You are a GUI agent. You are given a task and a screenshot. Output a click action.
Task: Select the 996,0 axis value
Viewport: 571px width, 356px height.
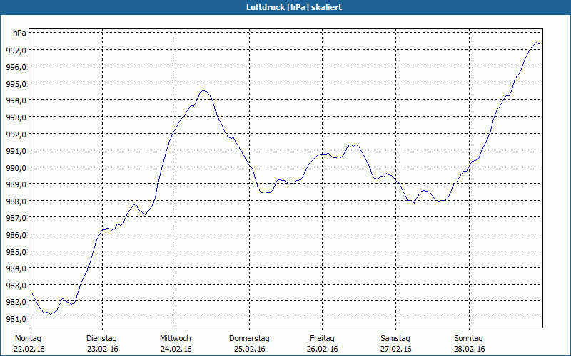(x=16, y=67)
